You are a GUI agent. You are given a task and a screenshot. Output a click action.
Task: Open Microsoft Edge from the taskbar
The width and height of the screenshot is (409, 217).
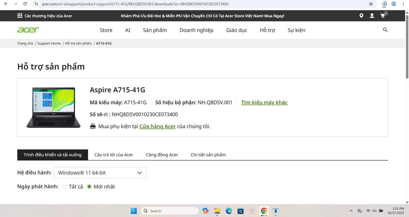tap(229, 211)
